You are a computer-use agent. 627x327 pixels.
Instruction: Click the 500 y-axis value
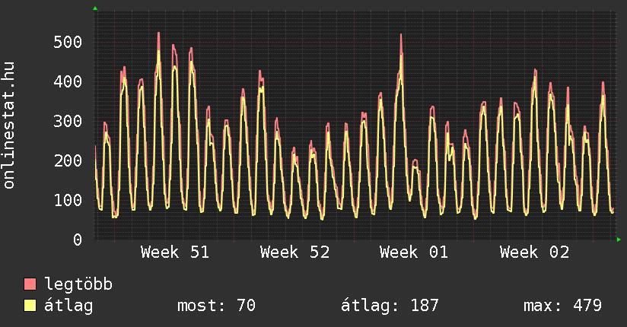coord(68,42)
